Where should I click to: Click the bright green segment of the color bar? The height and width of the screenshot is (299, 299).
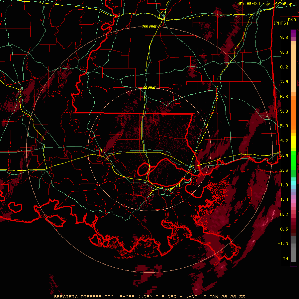coord(293,160)
